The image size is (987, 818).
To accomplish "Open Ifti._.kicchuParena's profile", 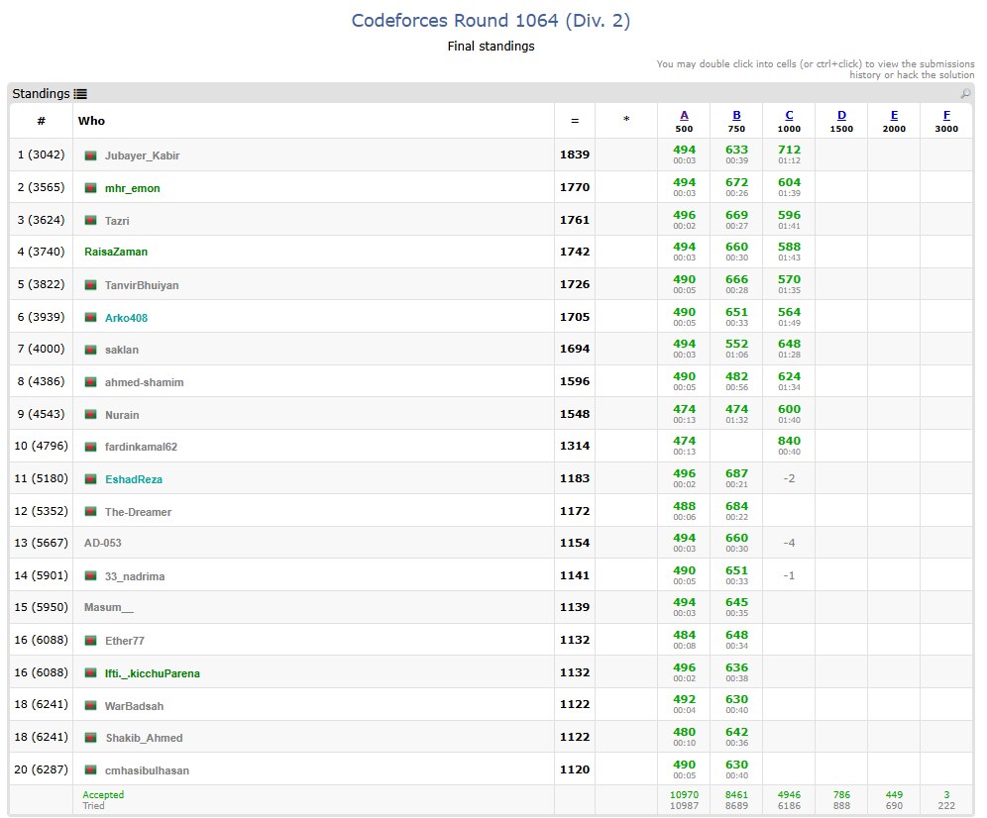I will [153, 673].
